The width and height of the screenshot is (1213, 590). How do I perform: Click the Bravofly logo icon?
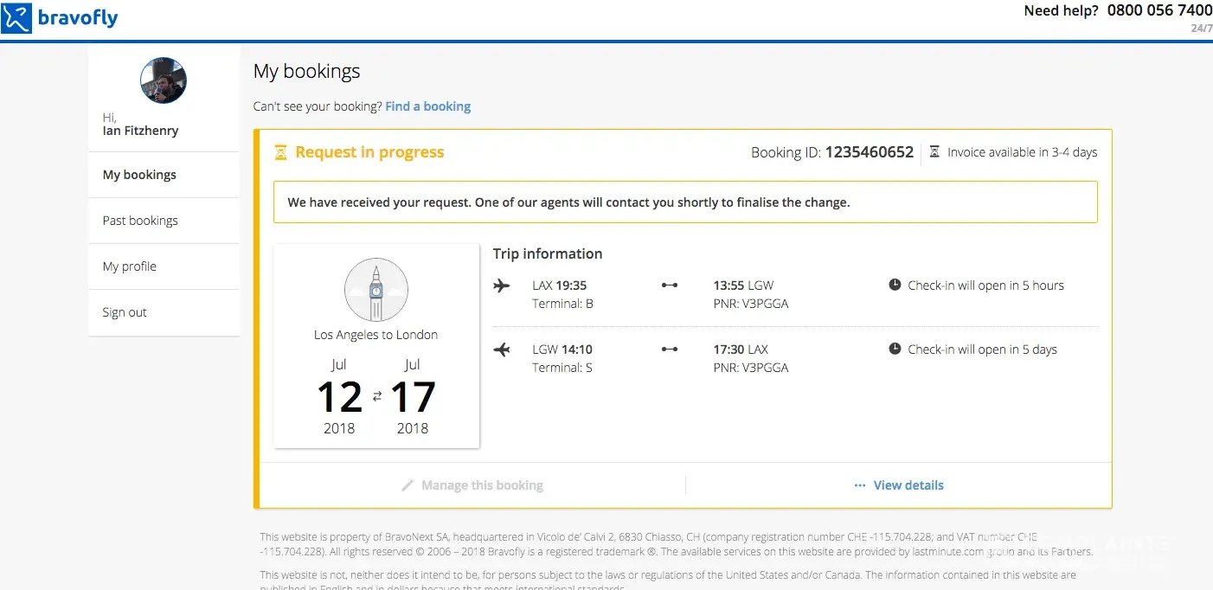16,18
